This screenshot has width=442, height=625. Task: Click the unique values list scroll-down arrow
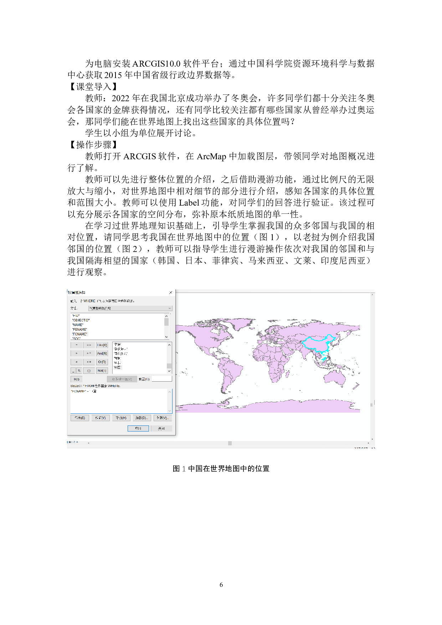point(169,371)
